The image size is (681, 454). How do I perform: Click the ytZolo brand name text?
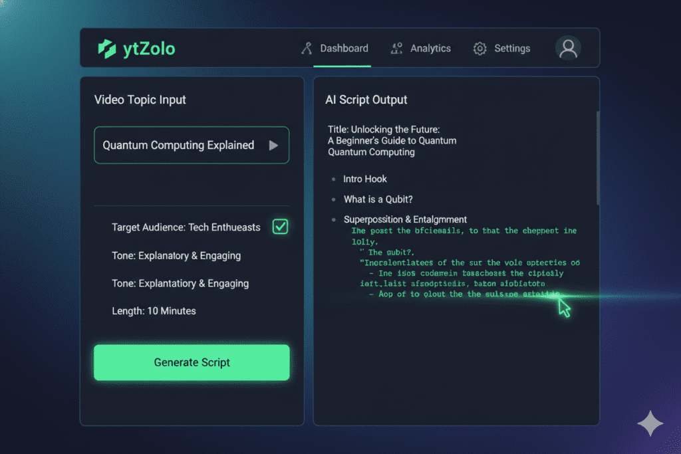point(149,49)
